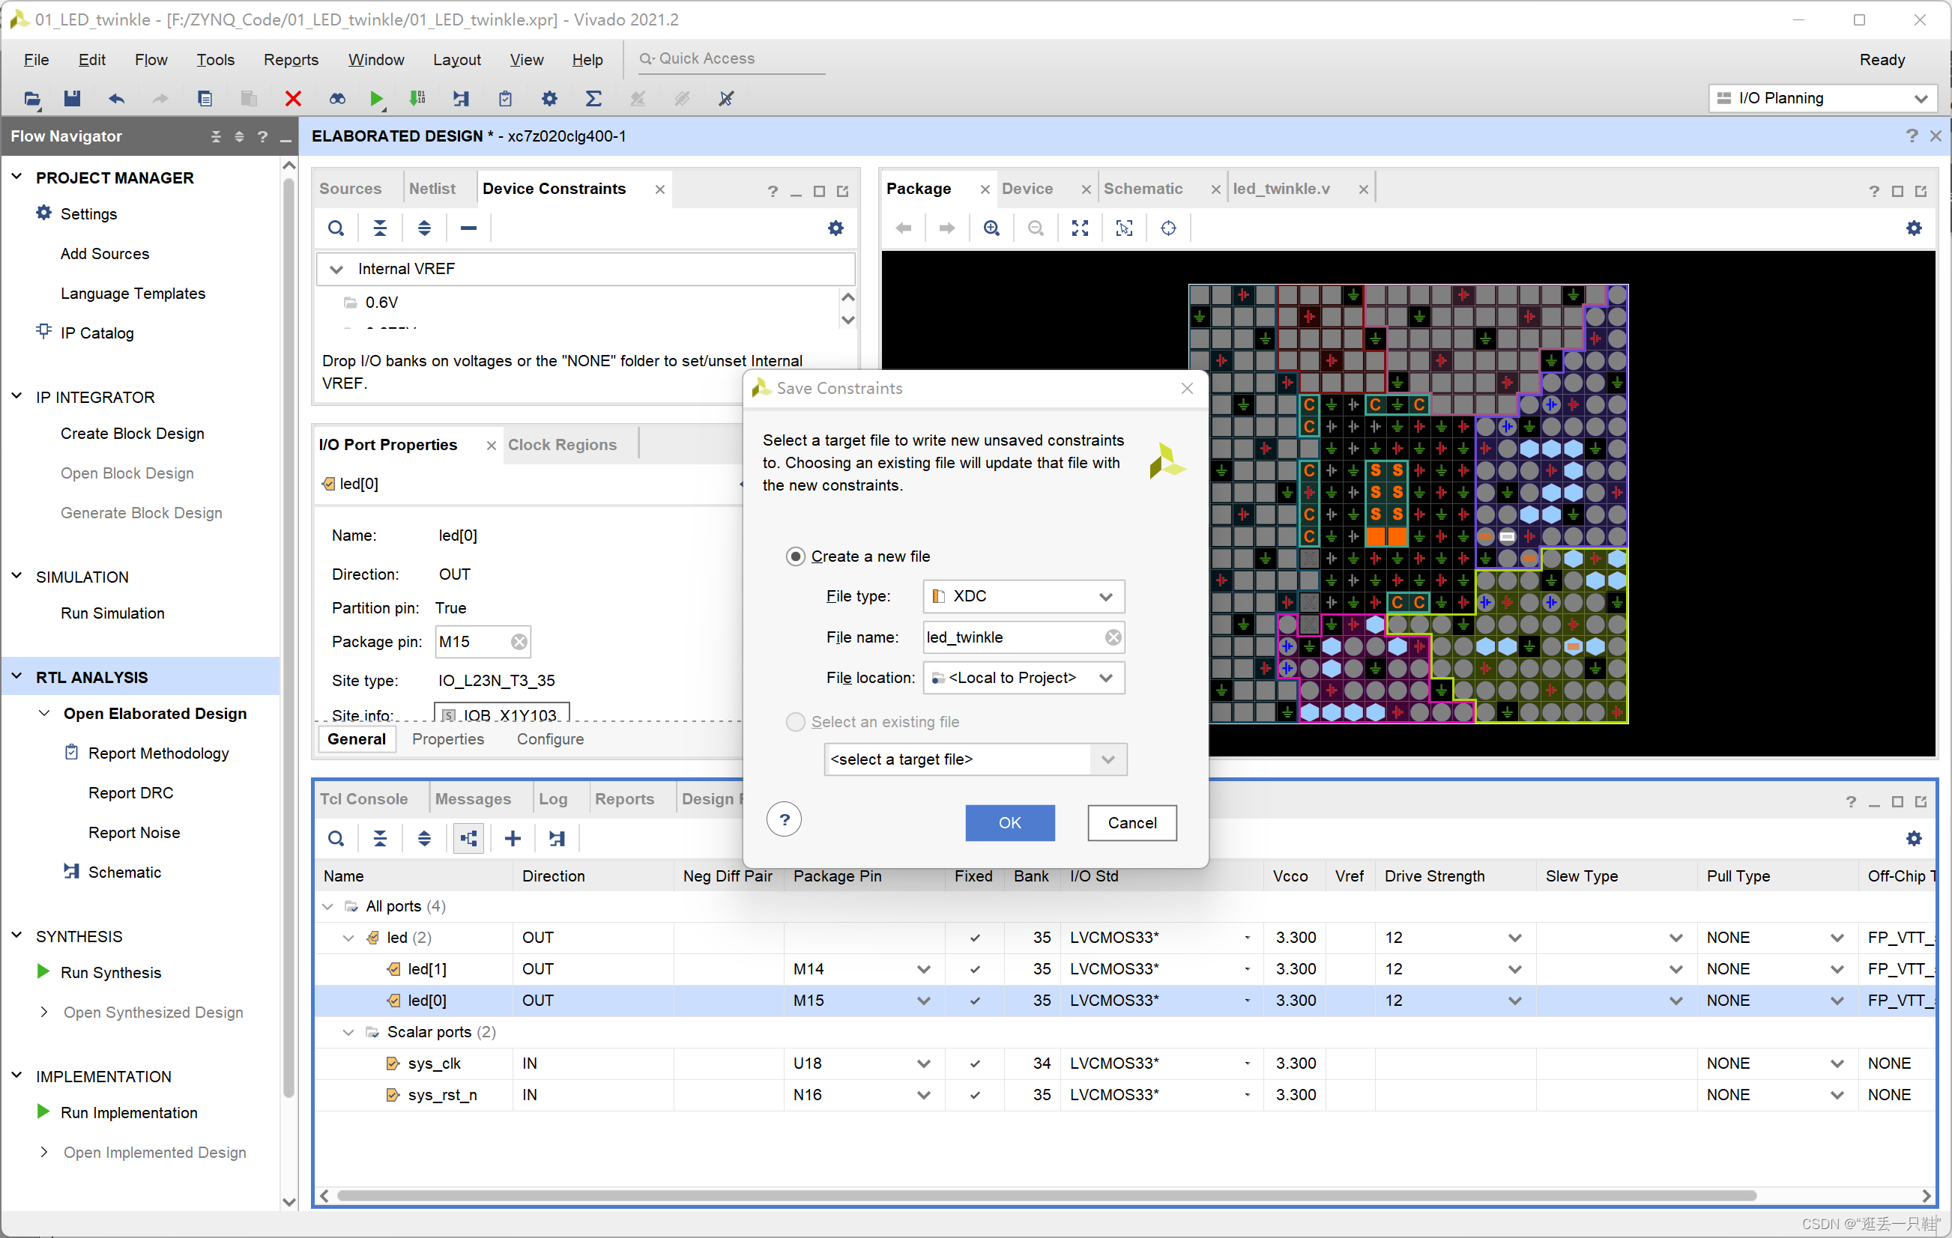Viewport: 1952px width, 1238px height.
Task: Open I/O Ports panel settings gear
Action: coord(1914,839)
